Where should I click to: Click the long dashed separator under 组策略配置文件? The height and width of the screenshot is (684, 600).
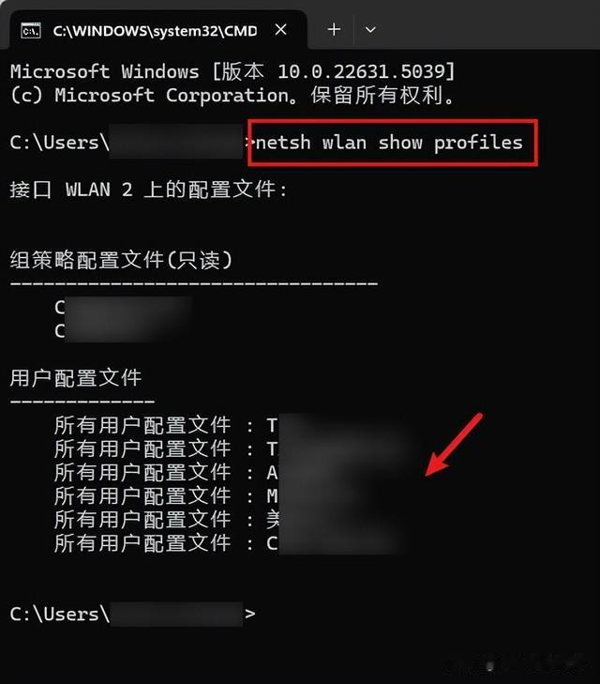194,283
